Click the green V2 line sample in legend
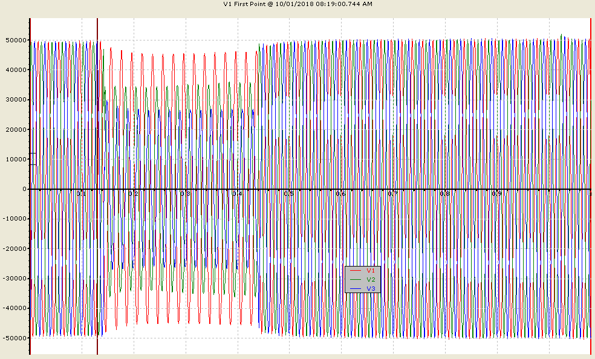This screenshot has width=595, height=359. (x=355, y=280)
